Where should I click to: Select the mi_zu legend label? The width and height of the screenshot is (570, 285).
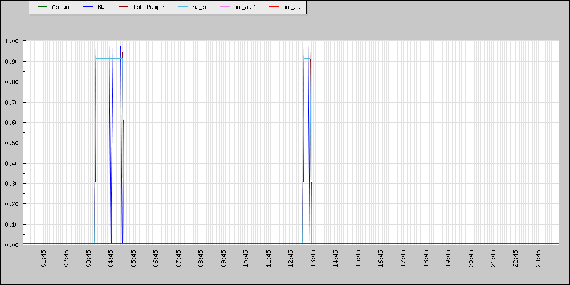[x=292, y=7]
